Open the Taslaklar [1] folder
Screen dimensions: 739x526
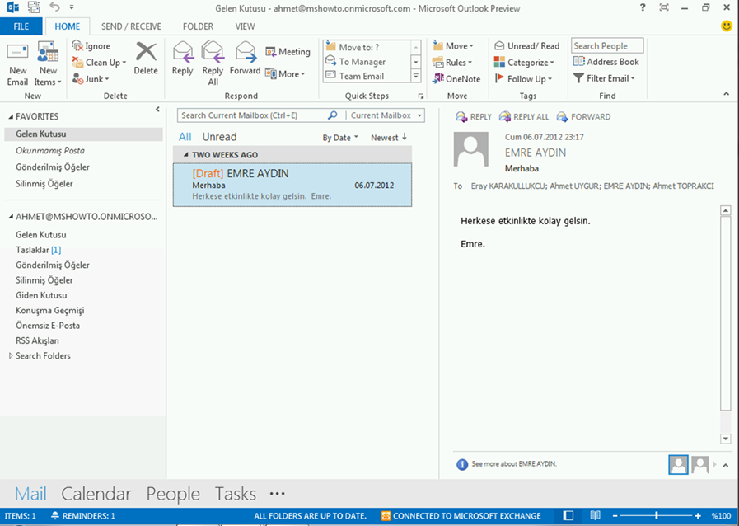pyautogui.click(x=38, y=250)
